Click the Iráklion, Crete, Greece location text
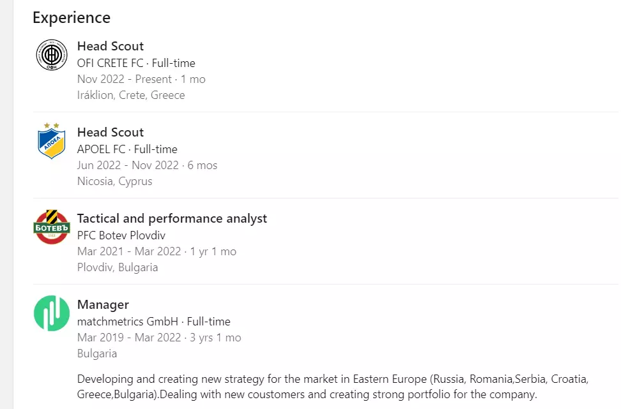 (131, 95)
